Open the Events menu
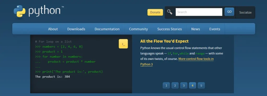 pos(215,29)
